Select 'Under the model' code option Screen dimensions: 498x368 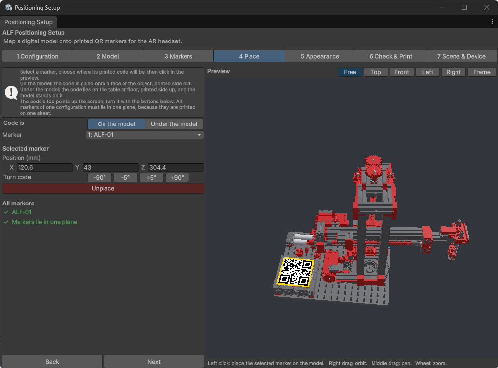(174, 124)
